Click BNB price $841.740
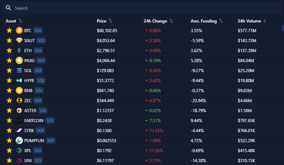 click(105, 91)
